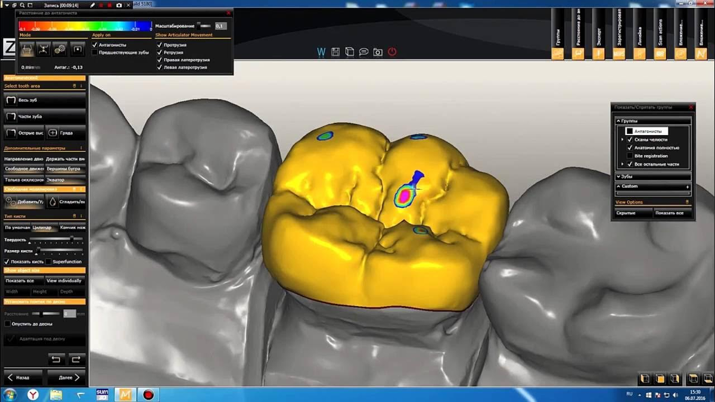The image size is (715, 402).
Task: Choose the Кончик ножа brush type
Action: [x=73, y=228]
